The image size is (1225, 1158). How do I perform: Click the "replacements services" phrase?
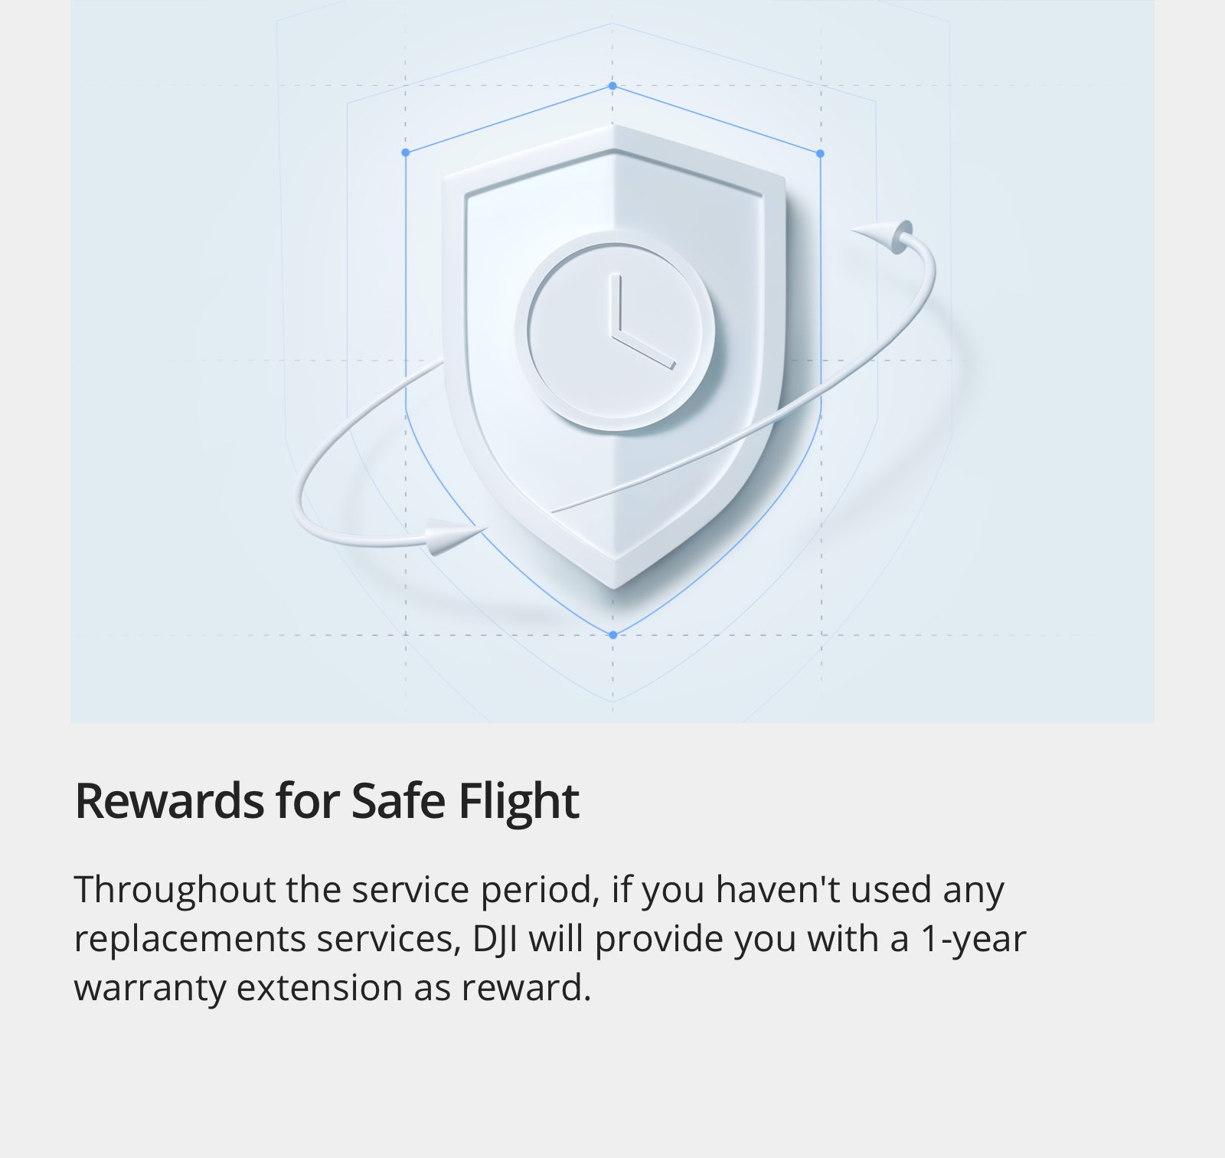266,938
